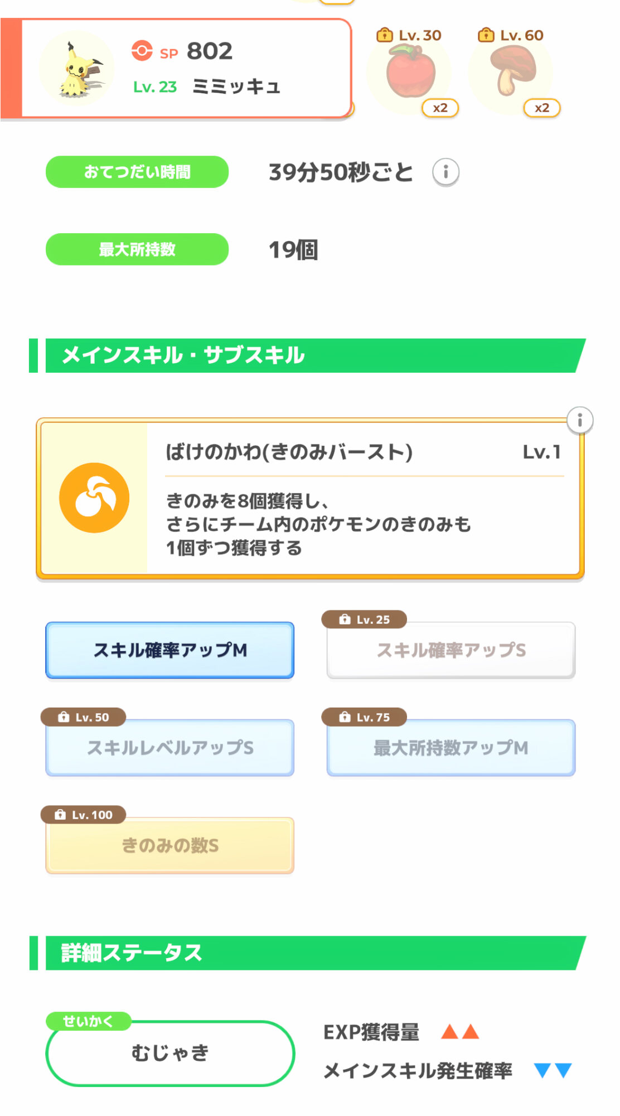
Task: Select locked きのみの数S sub skill
Action: pos(169,845)
